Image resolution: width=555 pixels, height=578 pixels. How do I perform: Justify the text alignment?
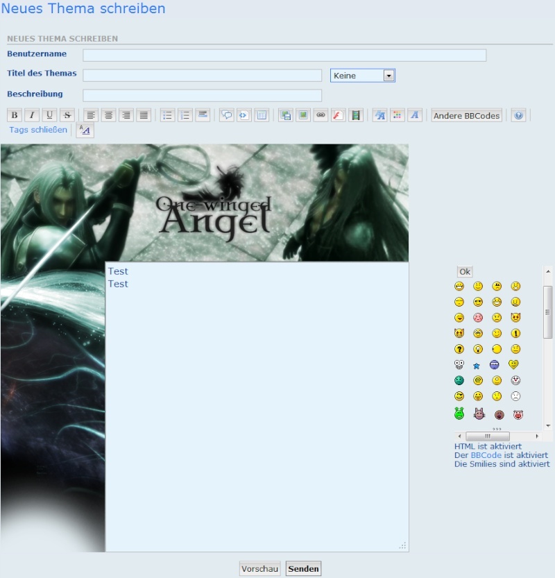(144, 115)
